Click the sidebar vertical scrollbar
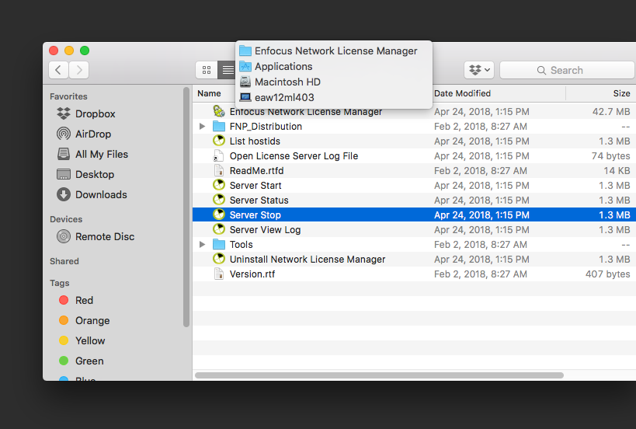 [x=186, y=207]
